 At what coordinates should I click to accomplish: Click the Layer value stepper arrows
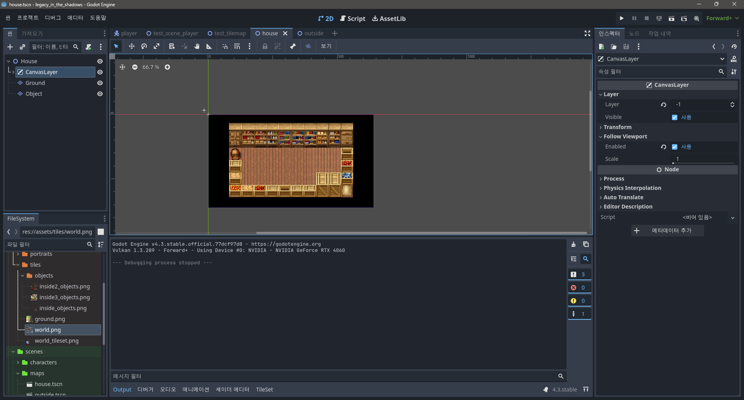coord(732,105)
